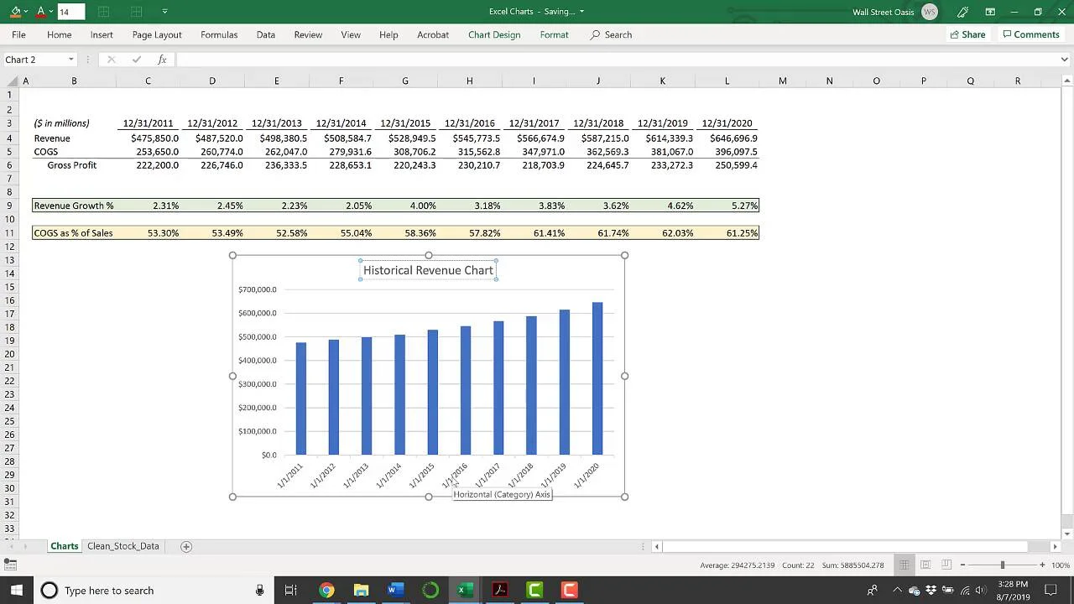Add a new sheet with plus icon
This screenshot has height=604, width=1074.
point(186,546)
